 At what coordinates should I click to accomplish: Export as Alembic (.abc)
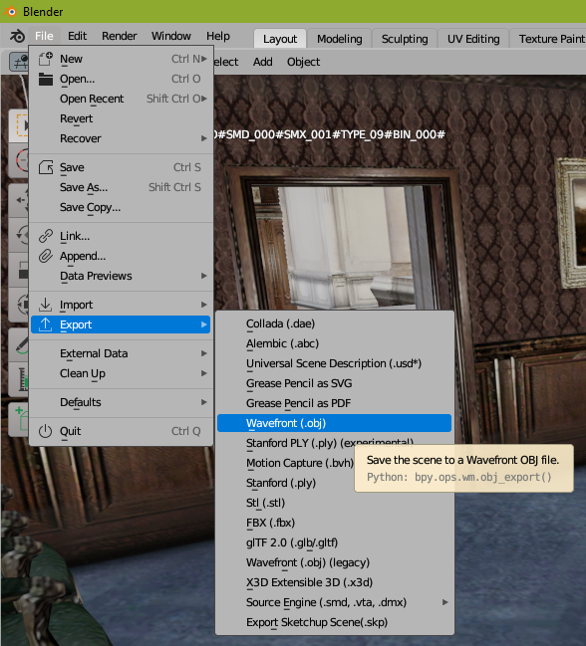(335, 343)
